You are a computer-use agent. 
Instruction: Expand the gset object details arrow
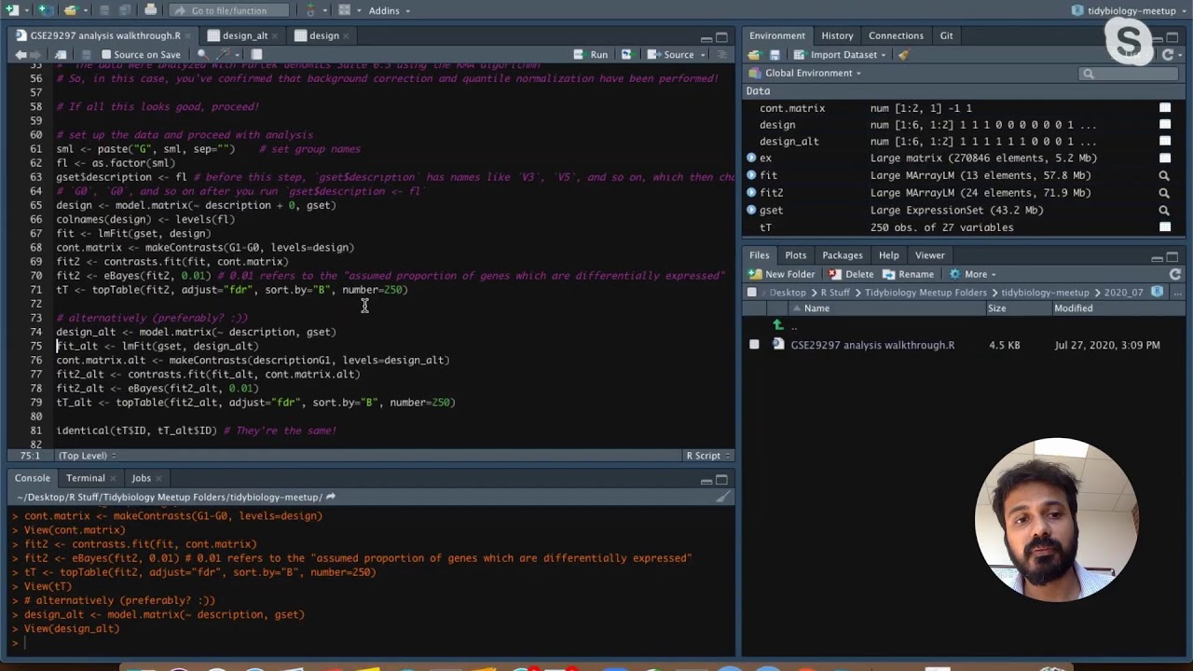click(x=751, y=211)
